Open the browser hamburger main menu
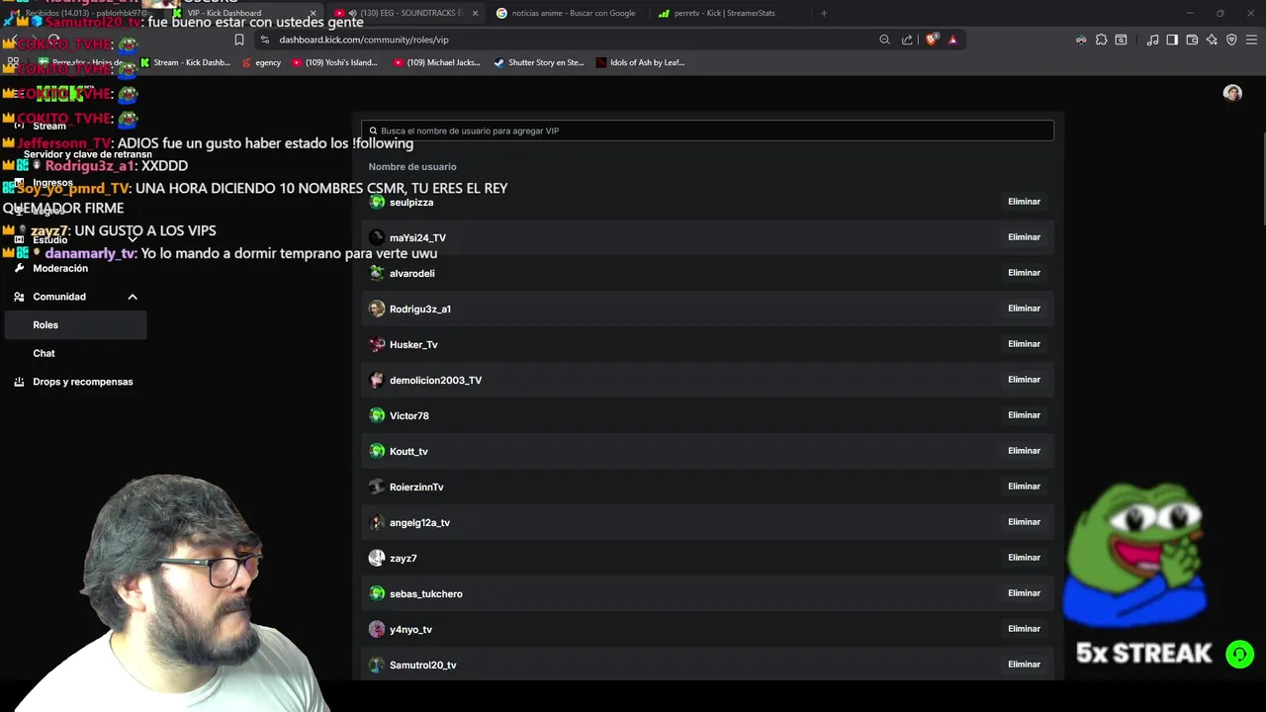 coord(1251,40)
